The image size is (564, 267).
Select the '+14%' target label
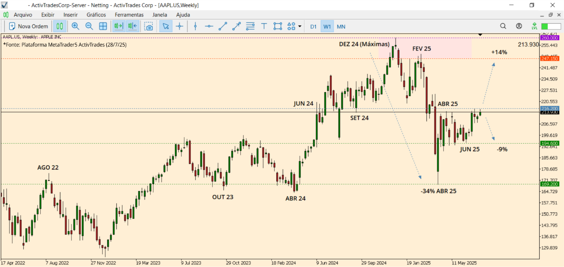pyautogui.click(x=499, y=52)
